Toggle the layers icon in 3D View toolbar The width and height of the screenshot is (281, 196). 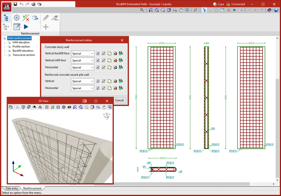pyautogui.click(x=11, y=107)
